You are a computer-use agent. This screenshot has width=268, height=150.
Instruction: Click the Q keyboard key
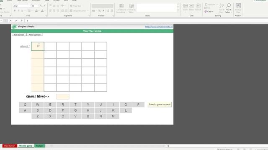(25, 105)
